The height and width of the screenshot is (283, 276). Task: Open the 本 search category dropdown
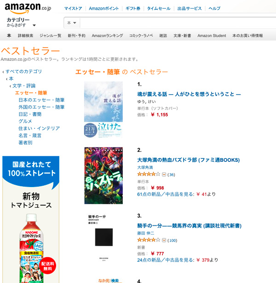coord(72,23)
